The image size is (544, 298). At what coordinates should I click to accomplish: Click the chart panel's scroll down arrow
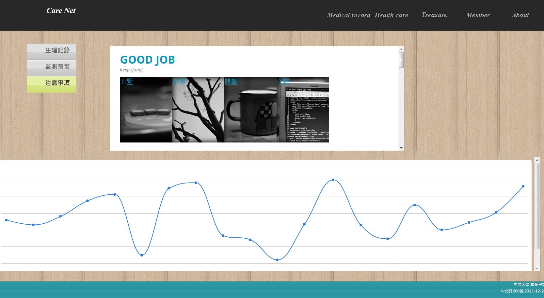[537, 269]
